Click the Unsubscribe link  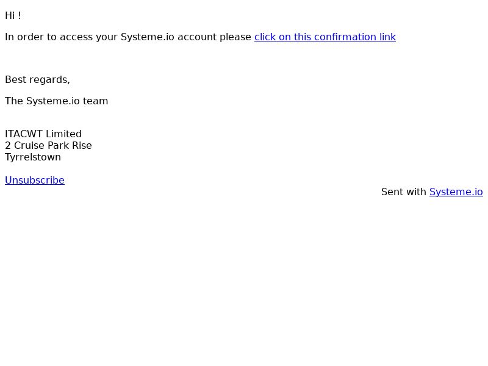coord(35,180)
